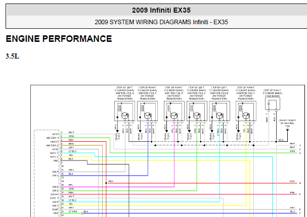Click the 'AFH2' pin label
Screen dimensions: 307x217
pyautogui.click(x=55, y=149)
